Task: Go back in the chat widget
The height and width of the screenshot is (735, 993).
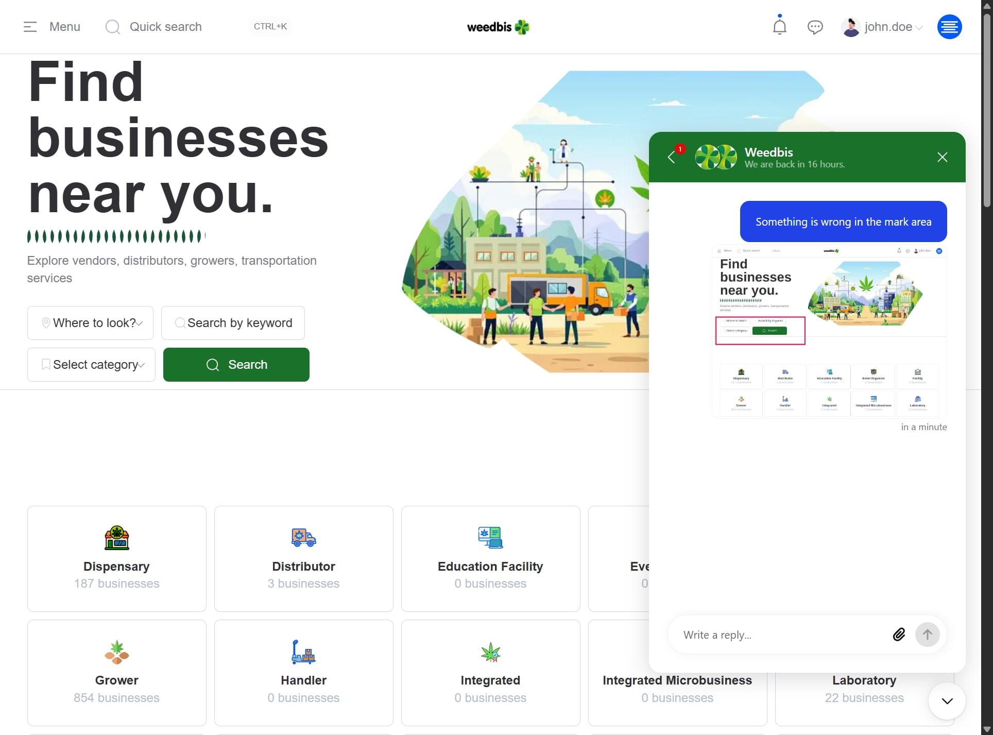Action: (672, 157)
